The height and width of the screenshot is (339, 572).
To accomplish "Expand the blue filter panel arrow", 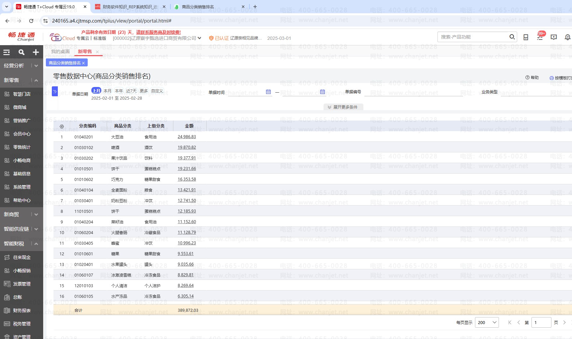I will click(55, 91).
